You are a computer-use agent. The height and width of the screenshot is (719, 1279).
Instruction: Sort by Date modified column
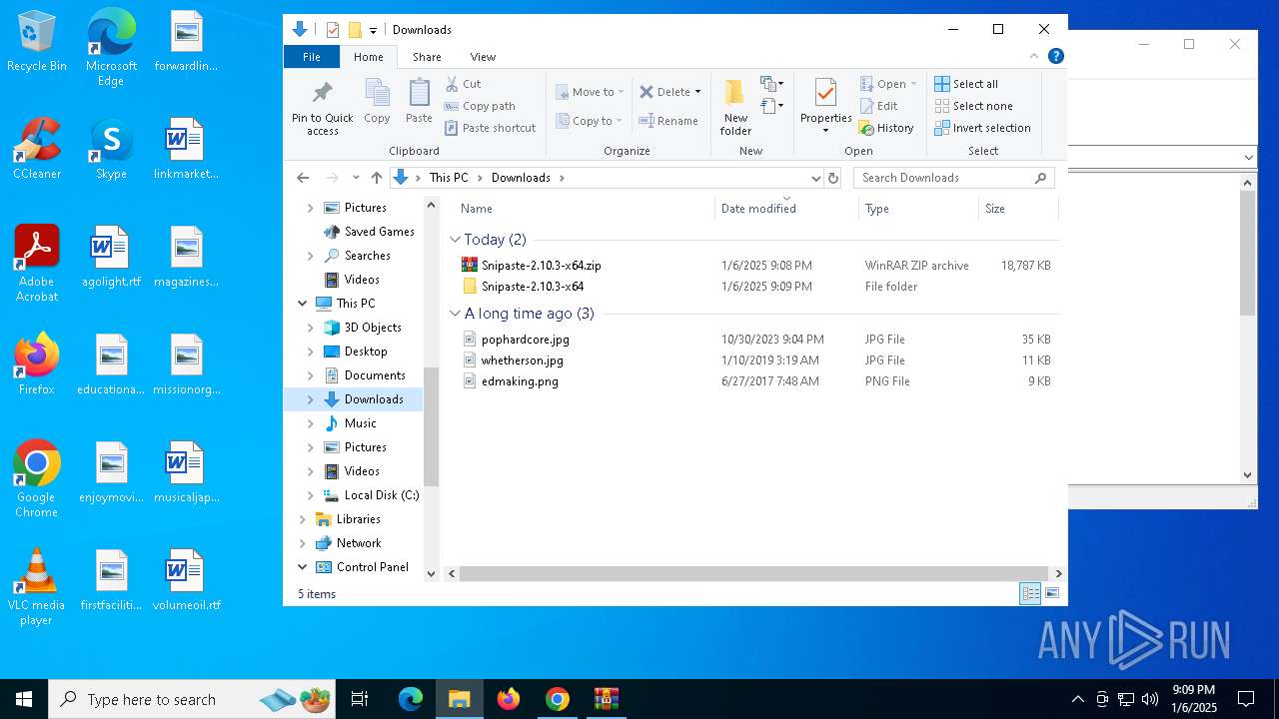[786, 209]
